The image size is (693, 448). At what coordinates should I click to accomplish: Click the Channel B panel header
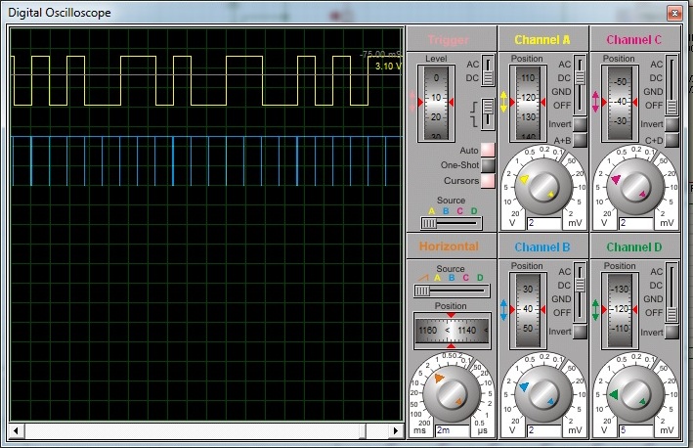point(543,246)
